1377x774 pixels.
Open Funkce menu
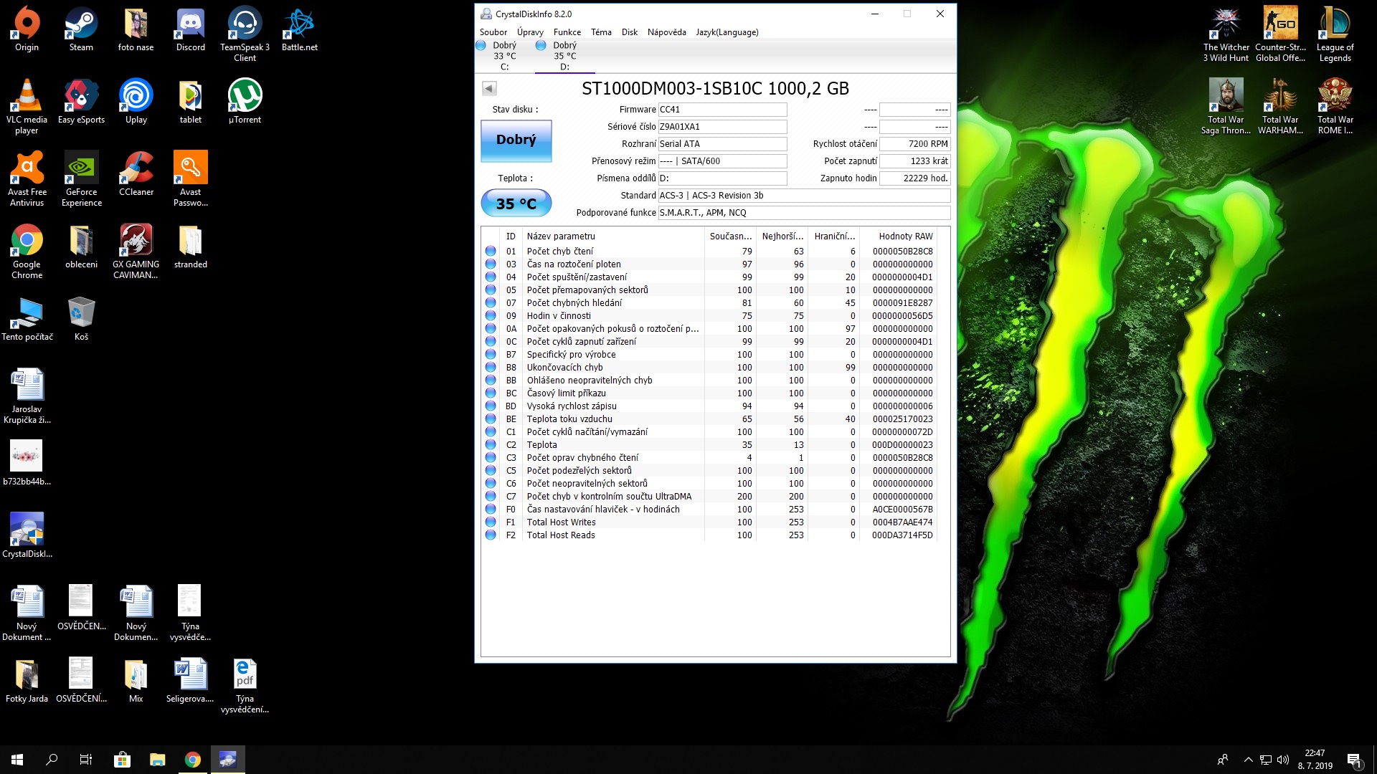pyautogui.click(x=567, y=32)
